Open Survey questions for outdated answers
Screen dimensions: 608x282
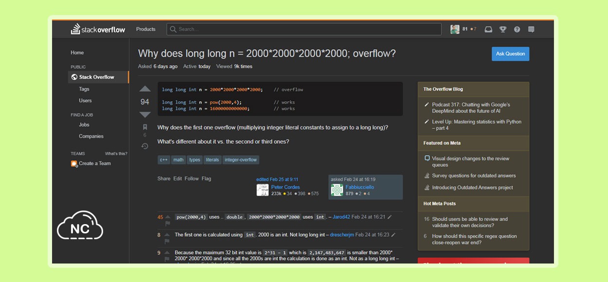(x=474, y=176)
